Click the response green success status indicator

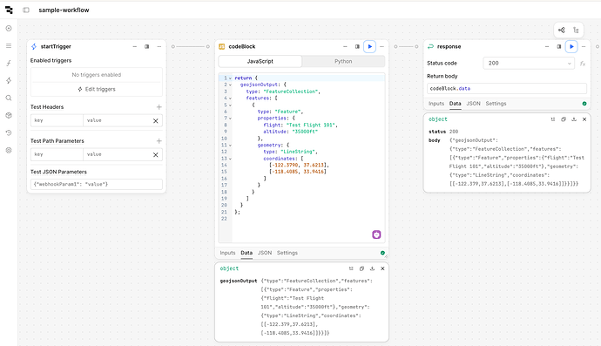click(x=584, y=104)
